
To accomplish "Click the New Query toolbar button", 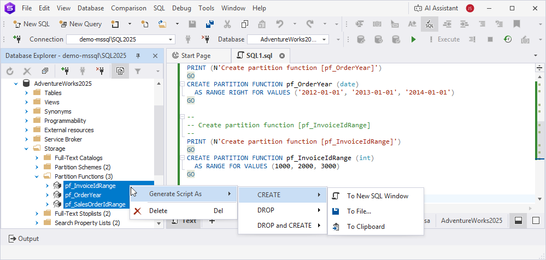I will coord(81,24).
